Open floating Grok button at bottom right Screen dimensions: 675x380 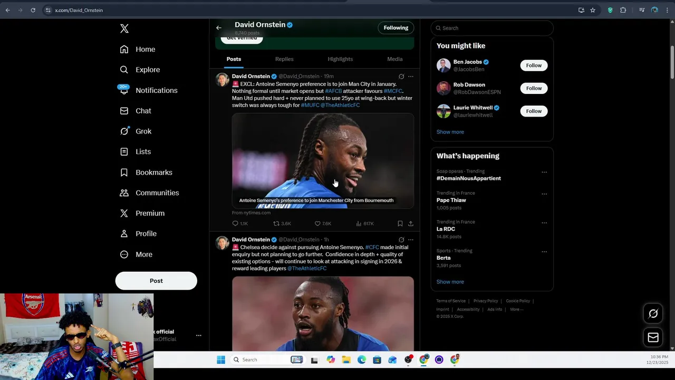pyautogui.click(x=653, y=314)
